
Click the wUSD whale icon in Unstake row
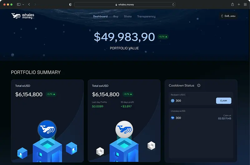point(172,118)
